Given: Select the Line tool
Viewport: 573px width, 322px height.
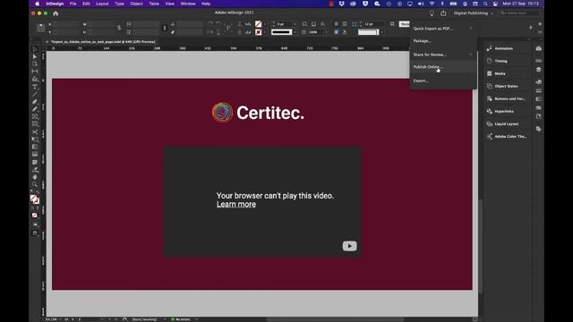Looking at the screenshot, I should (35, 94).
